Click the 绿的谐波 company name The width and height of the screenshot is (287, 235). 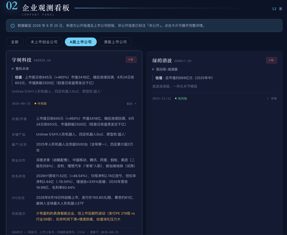coord(162,61)
